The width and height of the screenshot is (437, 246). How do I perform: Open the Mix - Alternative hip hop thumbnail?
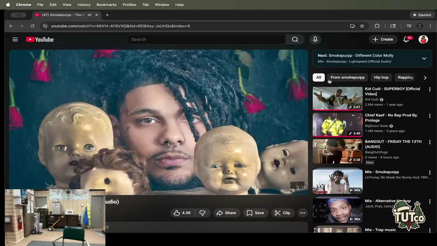pos(338,210)
